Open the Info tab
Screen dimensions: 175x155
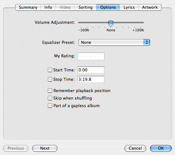pyautogui.click(x=48, y=8)
